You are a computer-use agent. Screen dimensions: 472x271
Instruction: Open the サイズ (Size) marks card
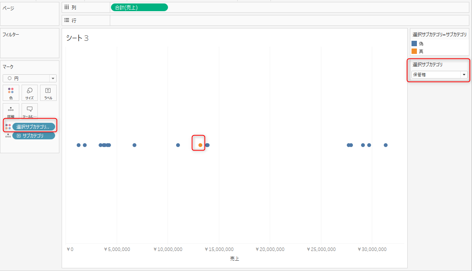click(30, 93)
